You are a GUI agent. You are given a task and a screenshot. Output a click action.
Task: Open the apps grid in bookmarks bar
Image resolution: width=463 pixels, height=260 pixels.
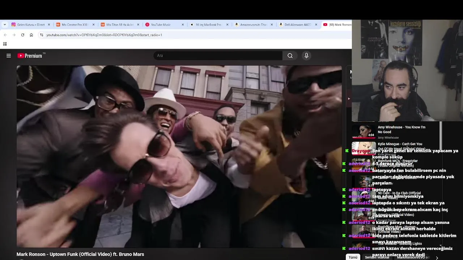coord(5,44)
